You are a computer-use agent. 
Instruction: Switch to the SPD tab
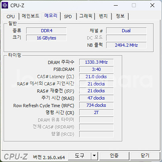[68, 17]
